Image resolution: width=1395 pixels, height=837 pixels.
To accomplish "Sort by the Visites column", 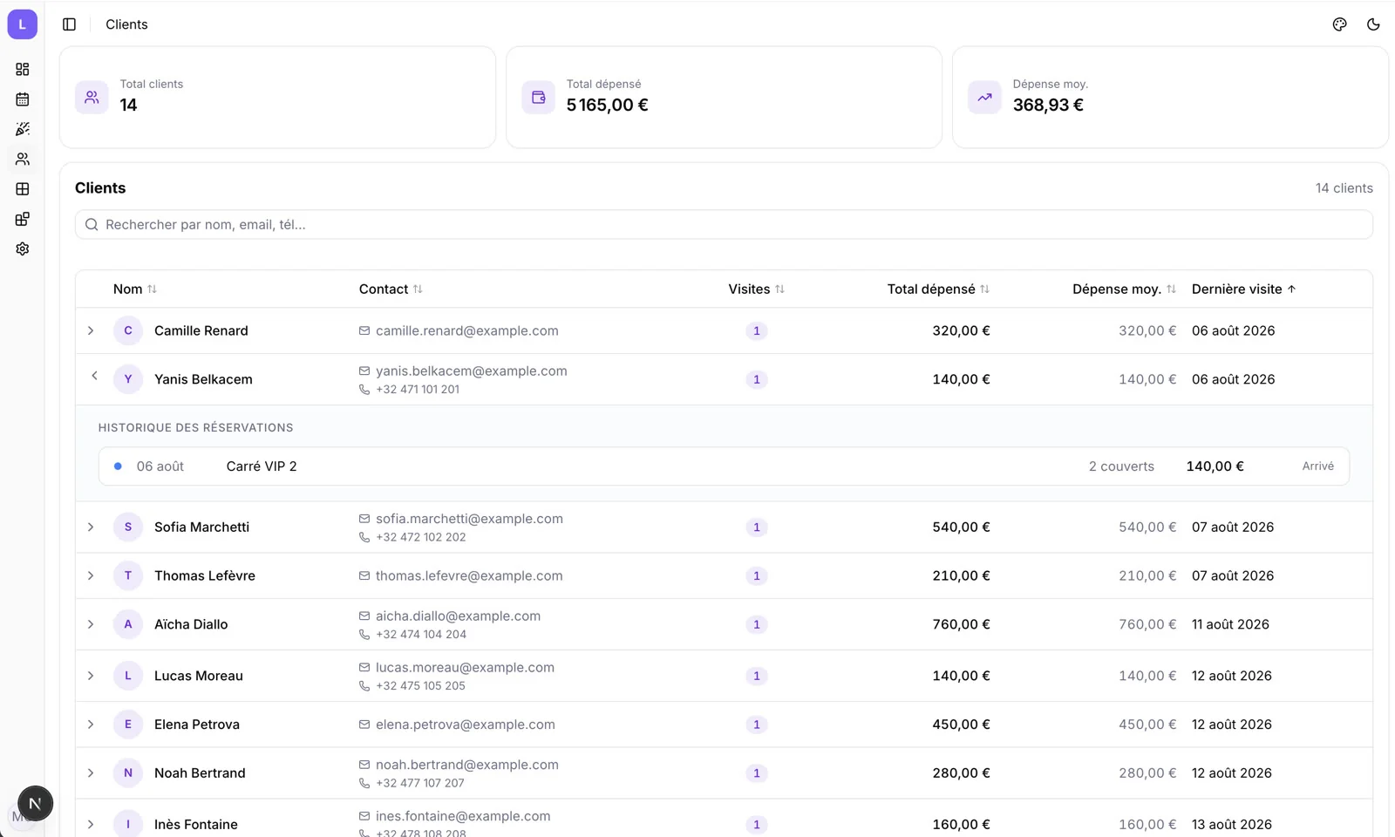I will pos(756,289).
